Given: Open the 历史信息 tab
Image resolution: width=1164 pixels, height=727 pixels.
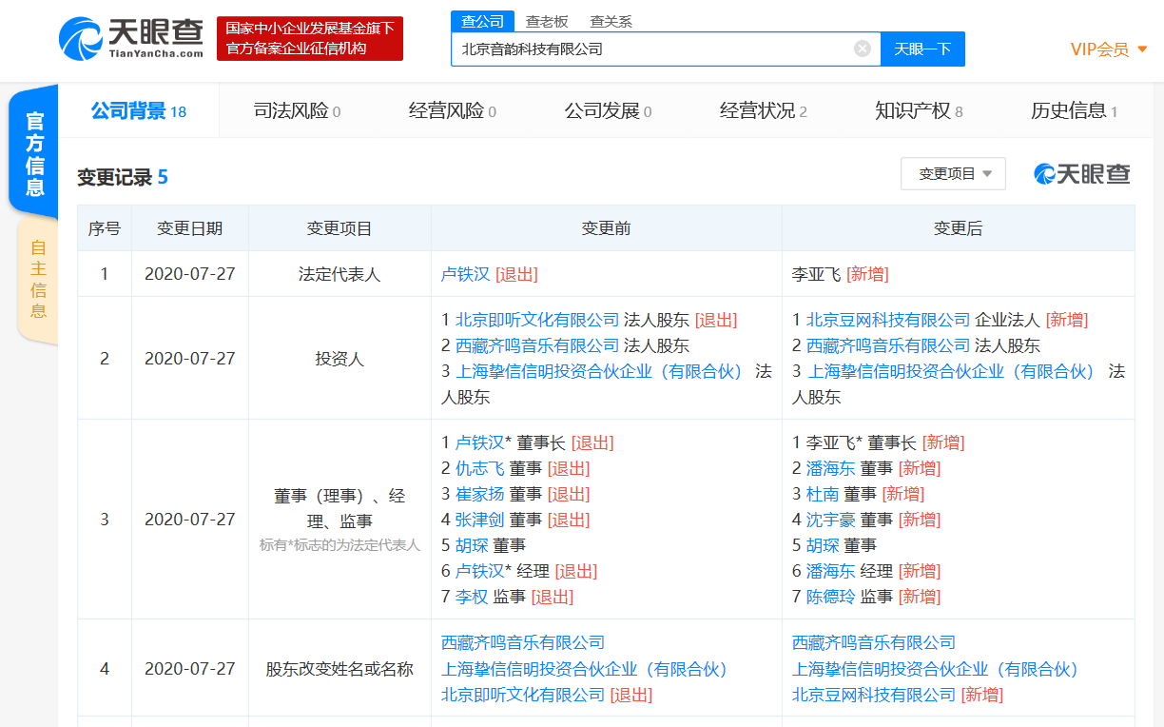Looking at the screenshot, I should [x=1074, y=111].
